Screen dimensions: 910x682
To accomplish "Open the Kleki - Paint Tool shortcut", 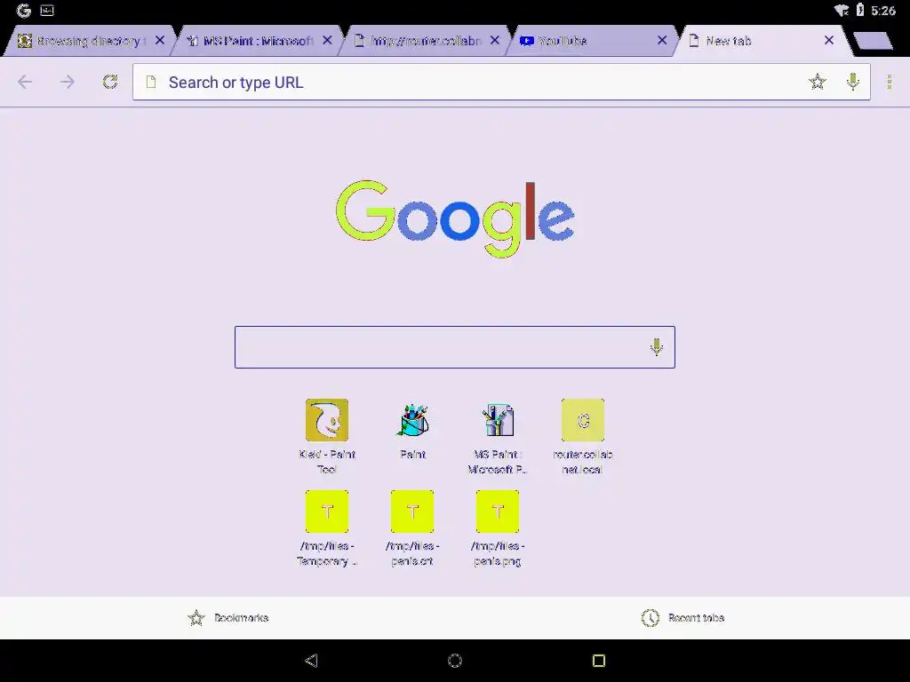I will (327, 436).
